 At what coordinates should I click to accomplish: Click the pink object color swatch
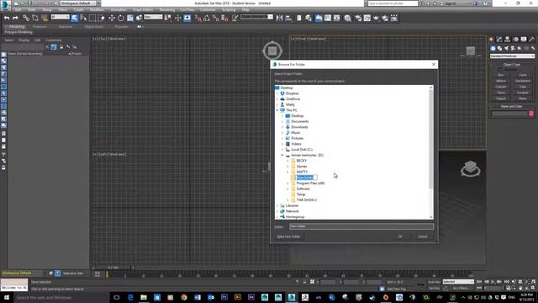coord(531,114)
